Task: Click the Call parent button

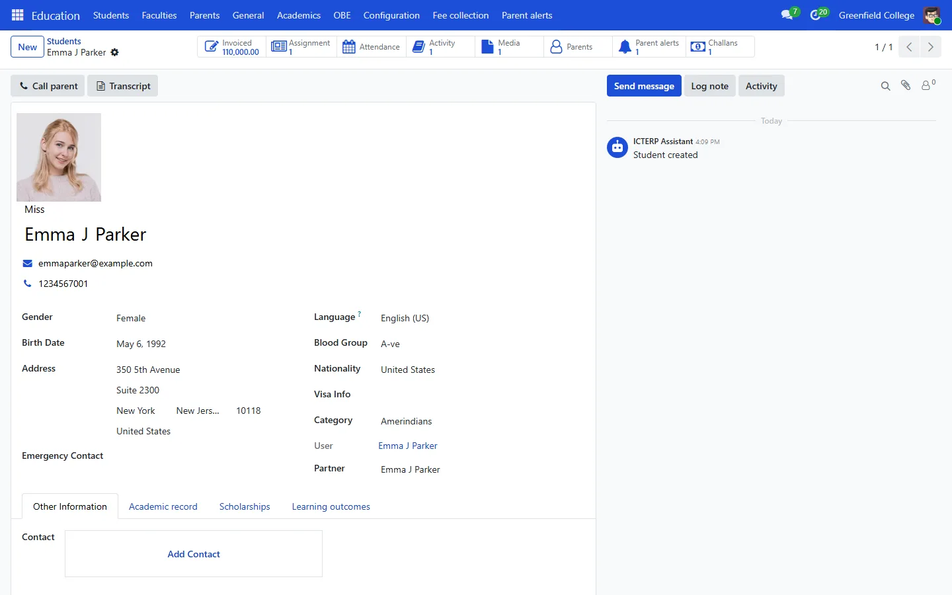Action: tap(48, 86)
